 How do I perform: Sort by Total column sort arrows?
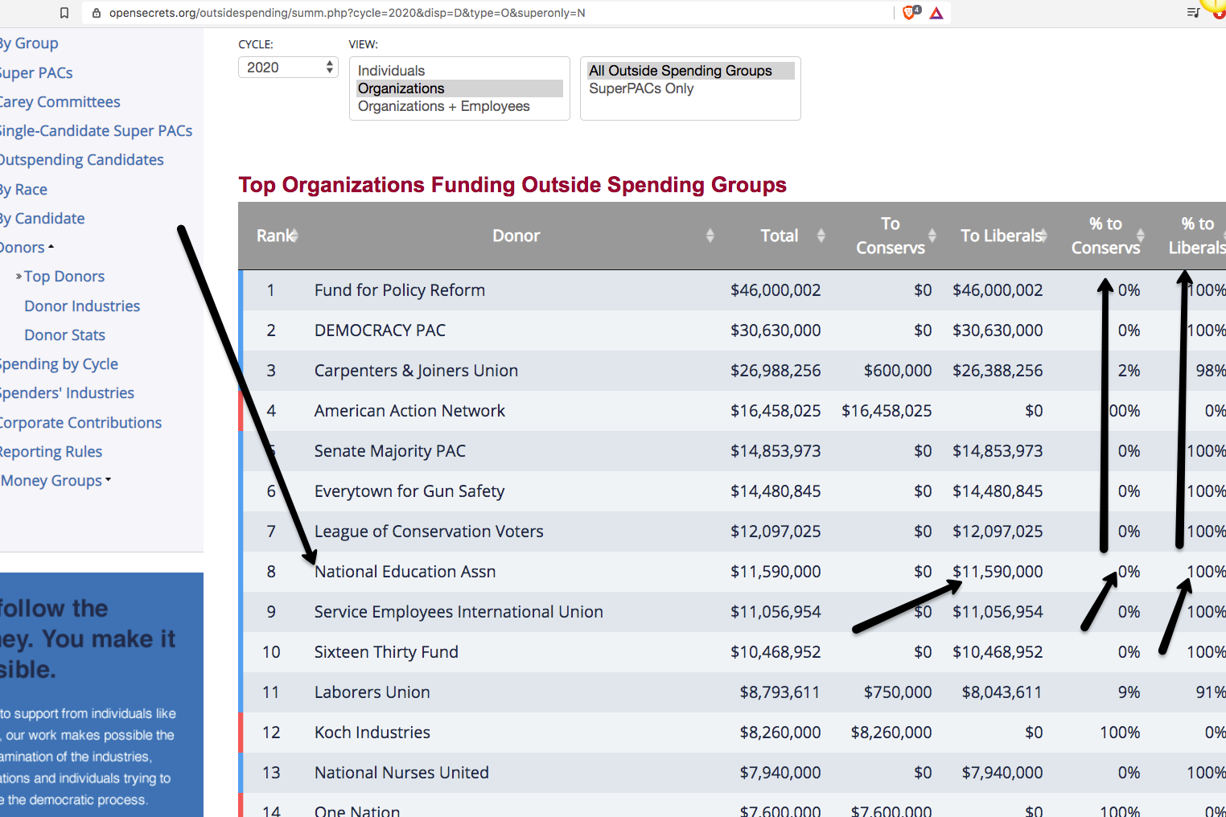tap(821, 236)
